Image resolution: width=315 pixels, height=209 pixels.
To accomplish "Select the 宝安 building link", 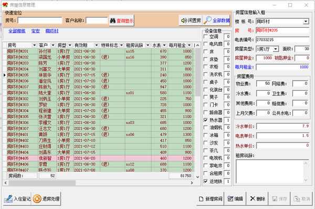I will (x=35, y=31).
